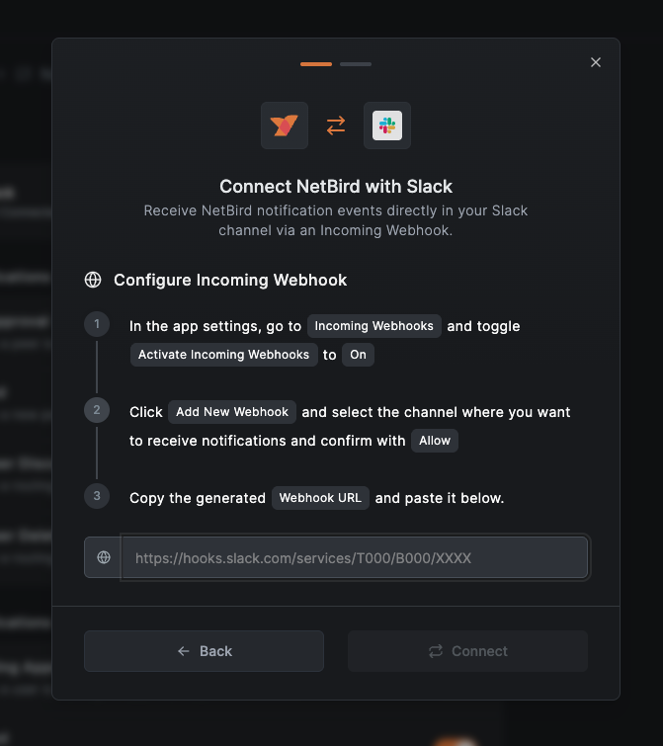Click the Add New Webhook chip

tap(232, 412)
